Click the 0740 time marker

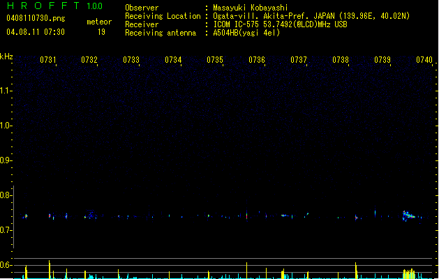[x=424, y=60]
